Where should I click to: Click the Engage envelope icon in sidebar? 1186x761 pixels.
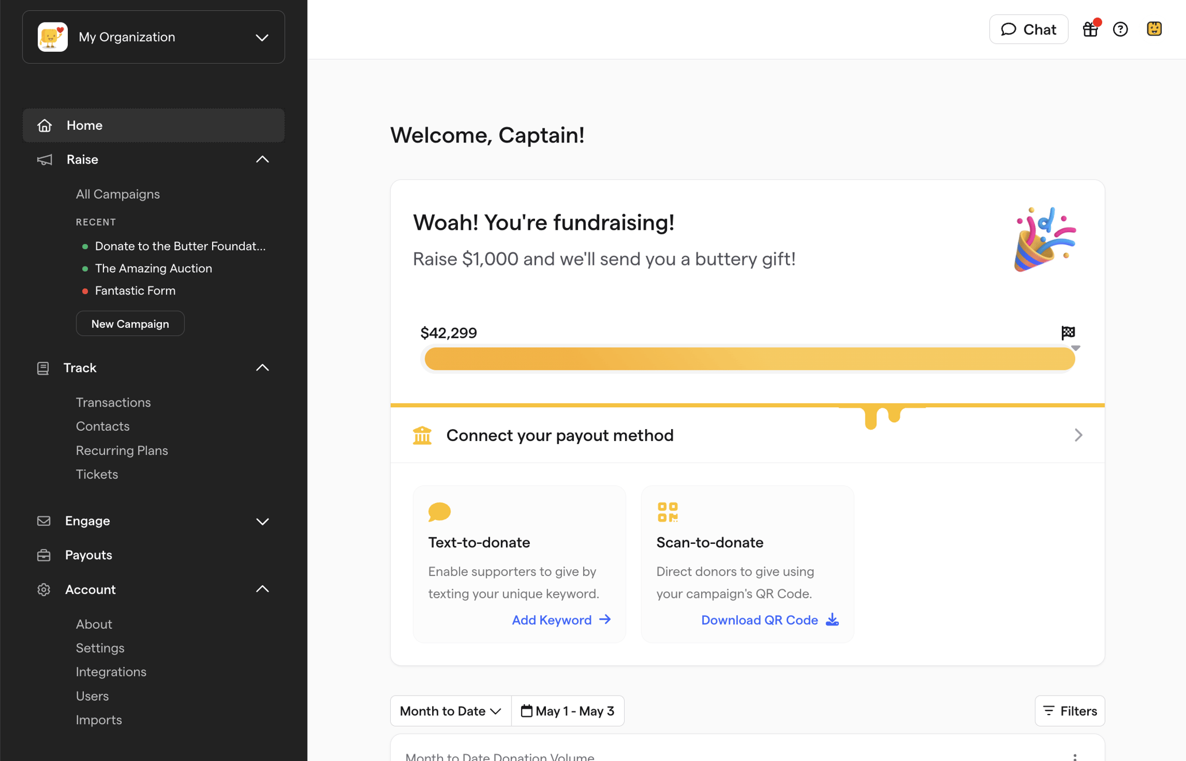coord(44,521)
